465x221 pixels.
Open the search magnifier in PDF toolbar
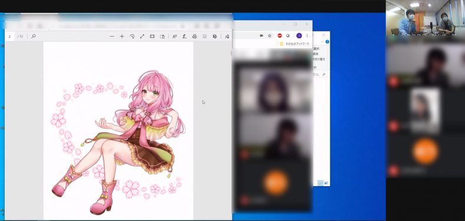(x=33, y=36)
